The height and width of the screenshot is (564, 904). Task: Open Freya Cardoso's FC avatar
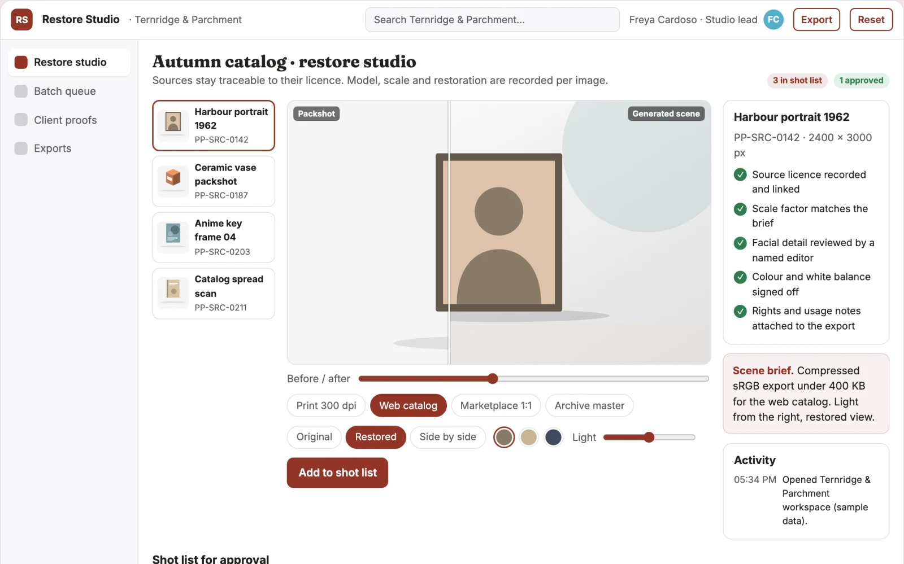(773, 20)
